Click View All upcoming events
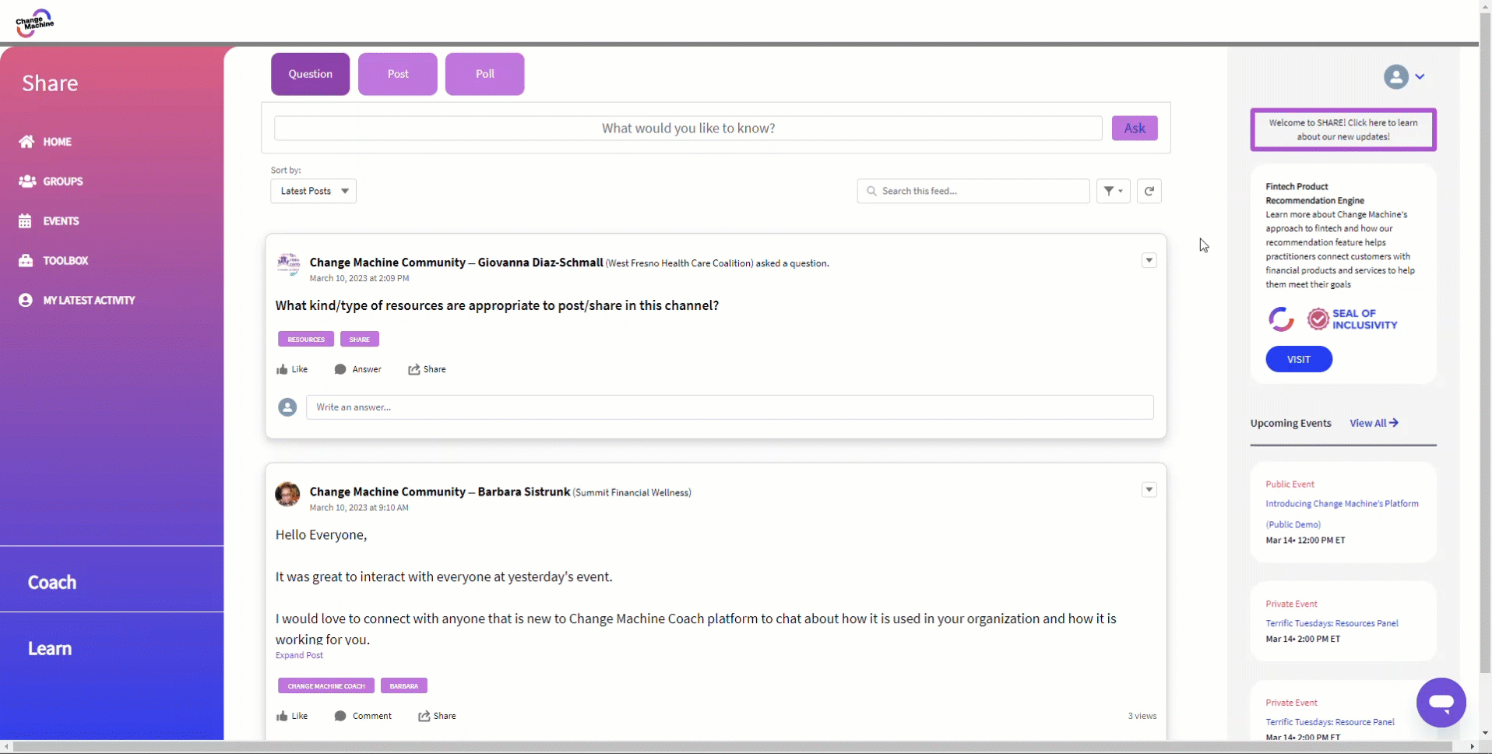The height and width of the screenshot is (754, 1492). click(1374, 423)
